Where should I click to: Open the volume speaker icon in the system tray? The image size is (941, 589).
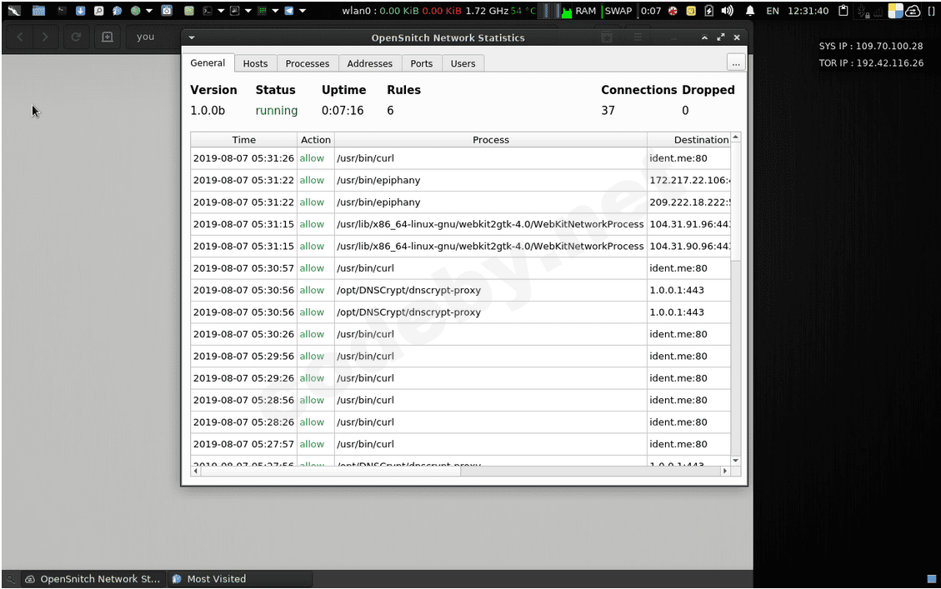pos(727,11)
